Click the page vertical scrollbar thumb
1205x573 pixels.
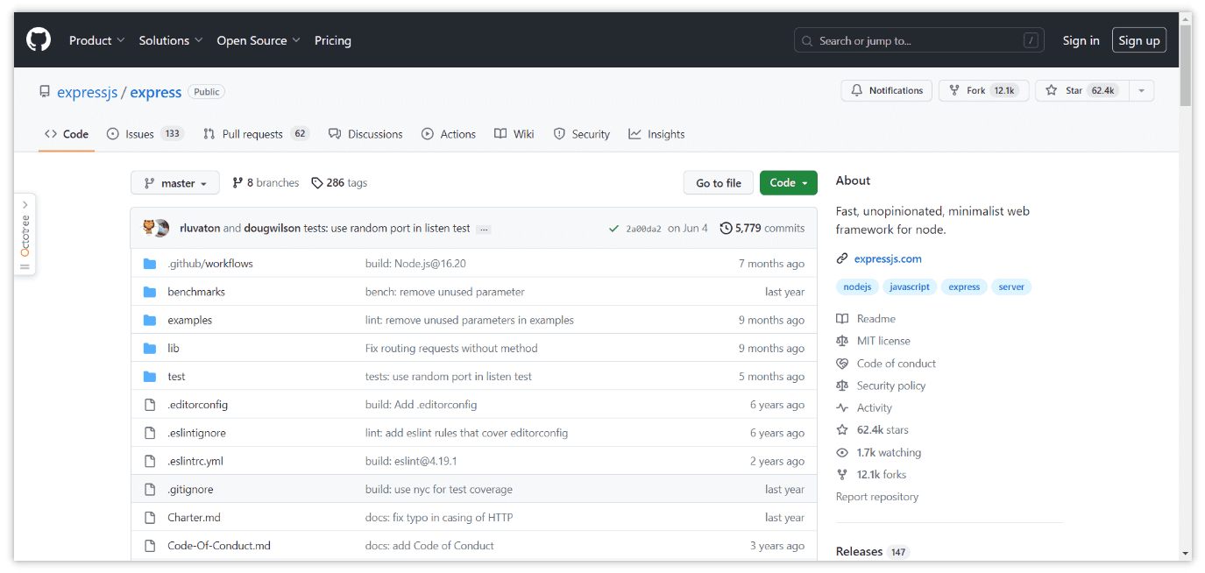click(1186, 66)
